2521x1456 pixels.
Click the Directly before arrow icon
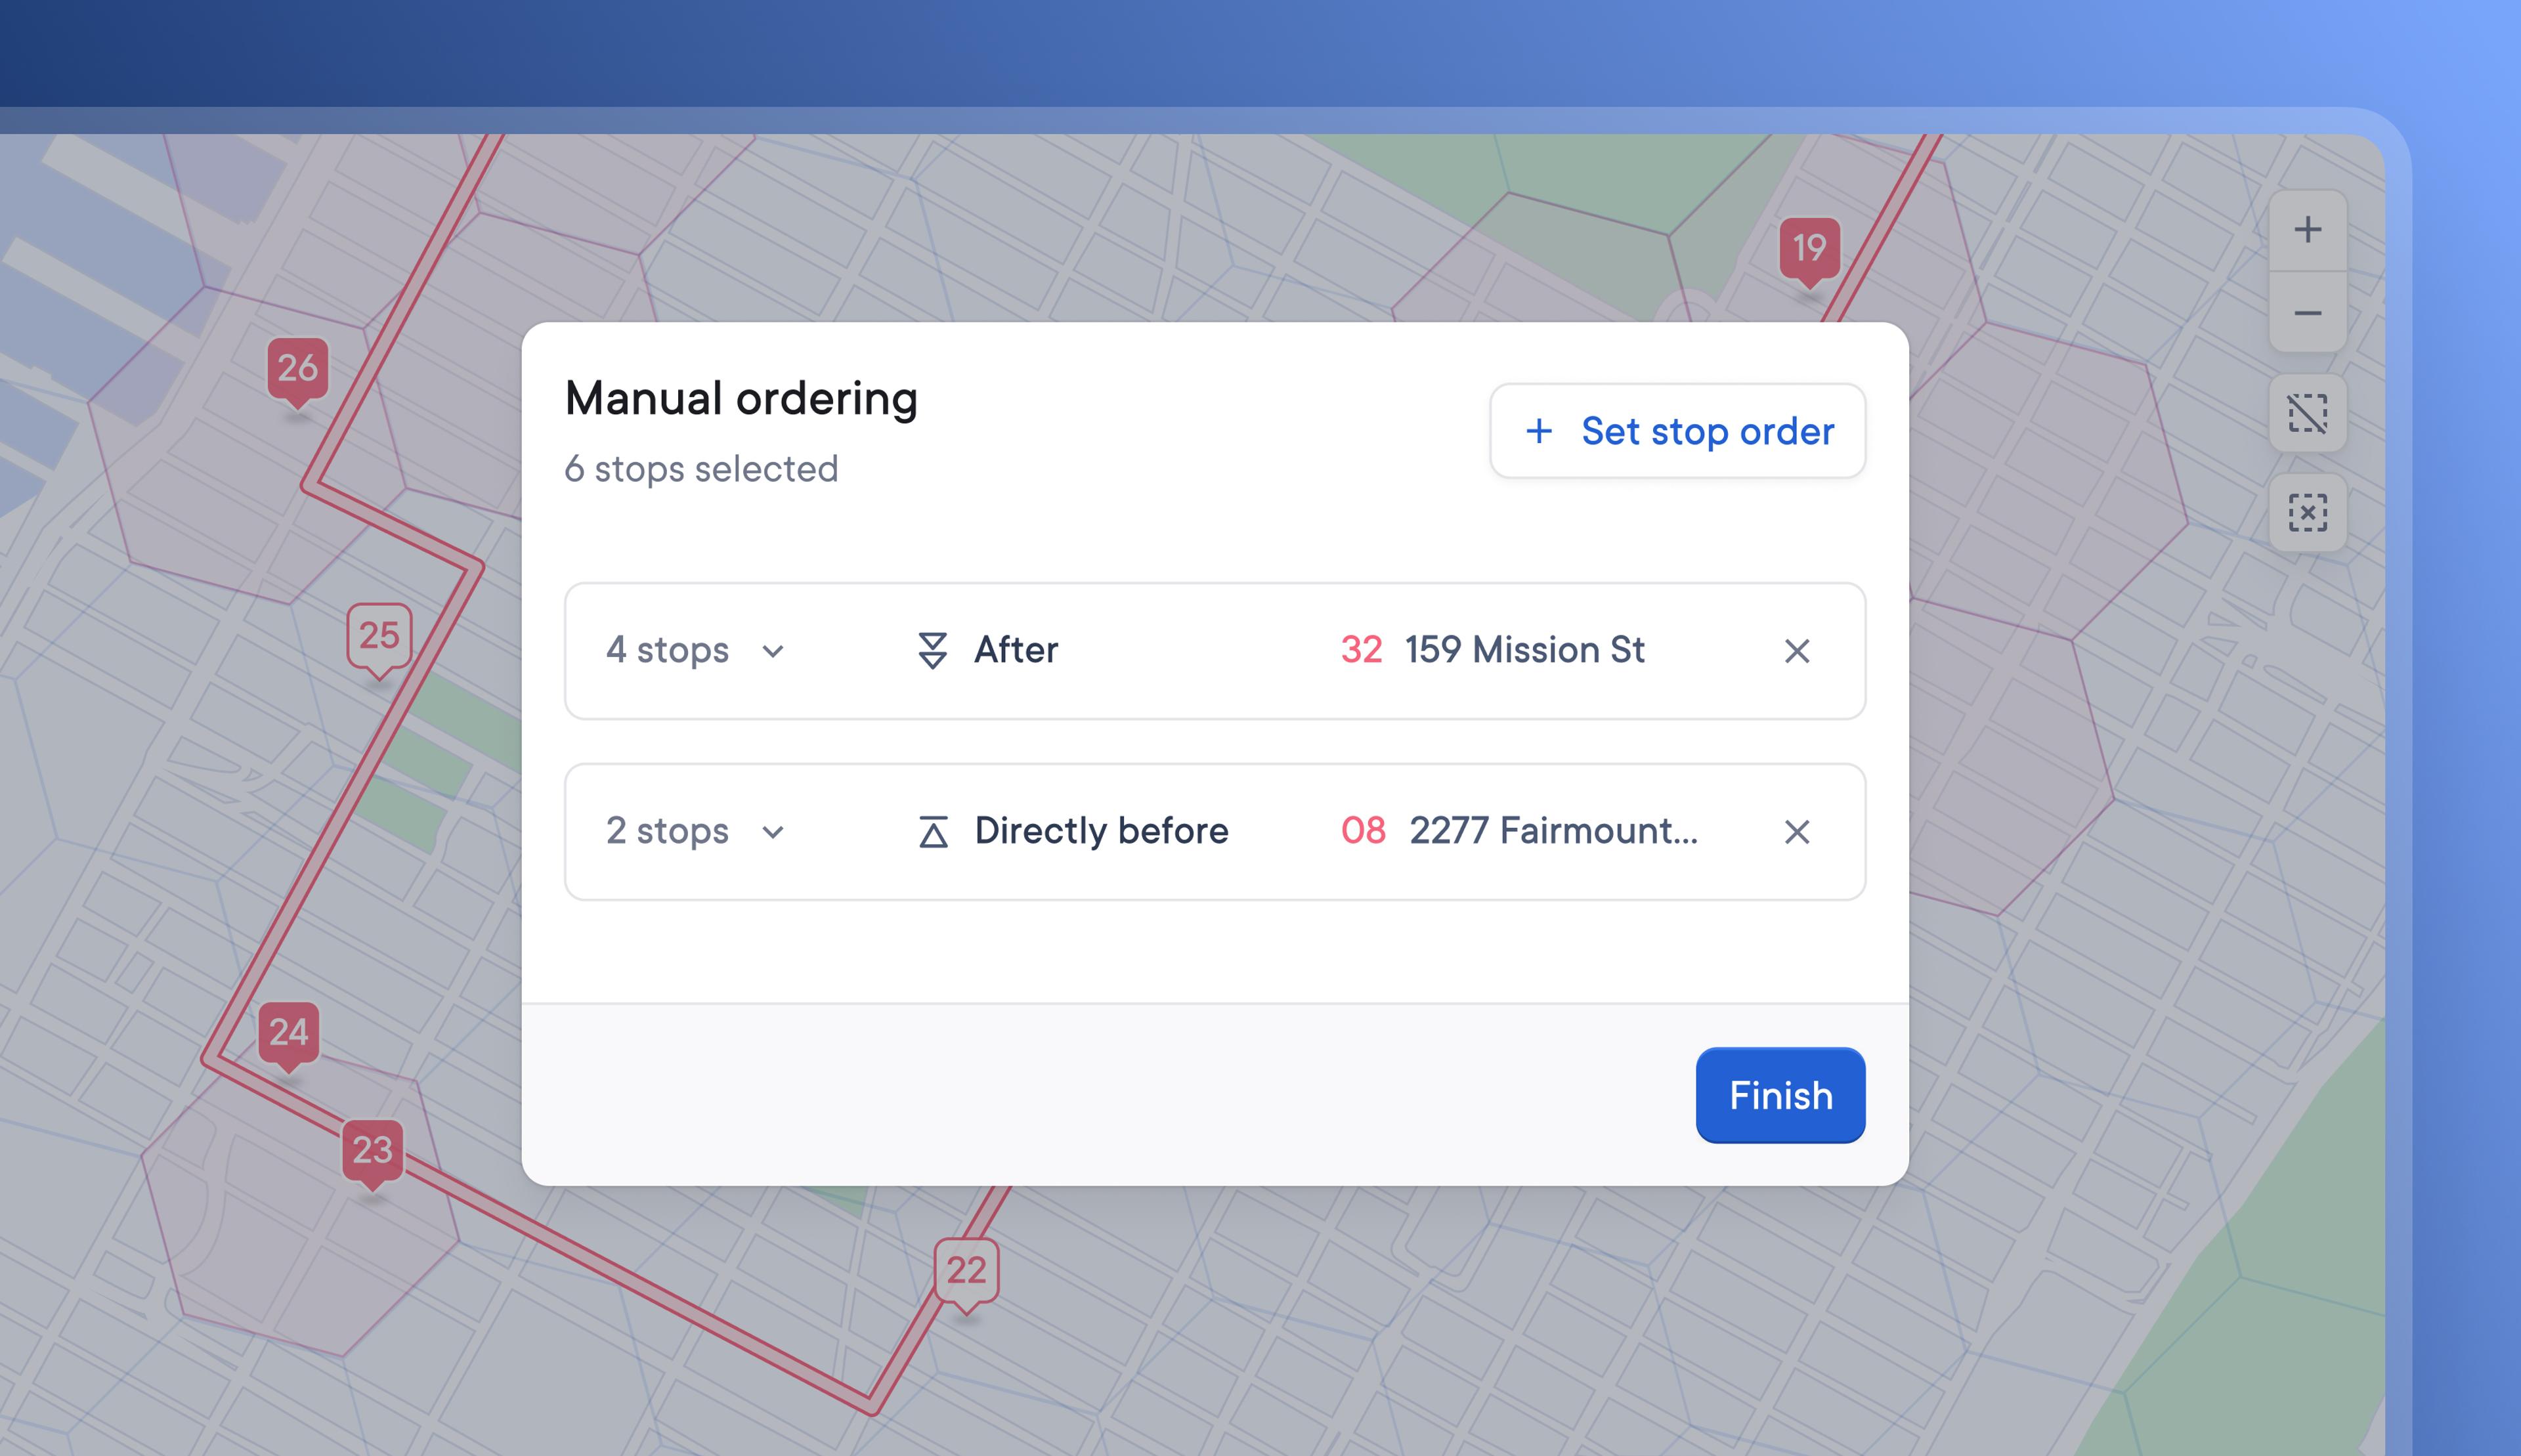click(x=932, y=832)
